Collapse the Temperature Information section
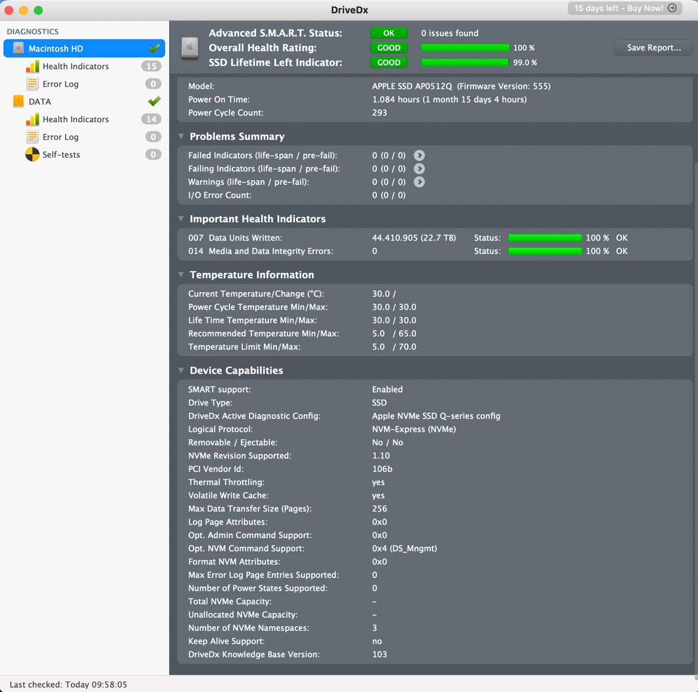The height and width of the screenshot is (692, 698). 181,275
